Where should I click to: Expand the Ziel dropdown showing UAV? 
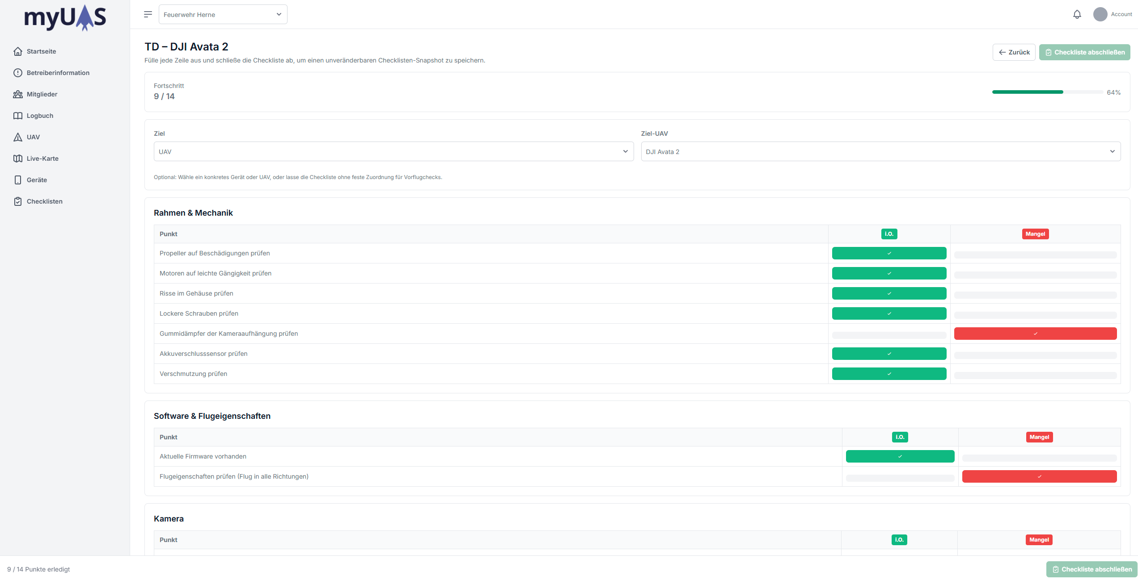(x=393, y=151)
